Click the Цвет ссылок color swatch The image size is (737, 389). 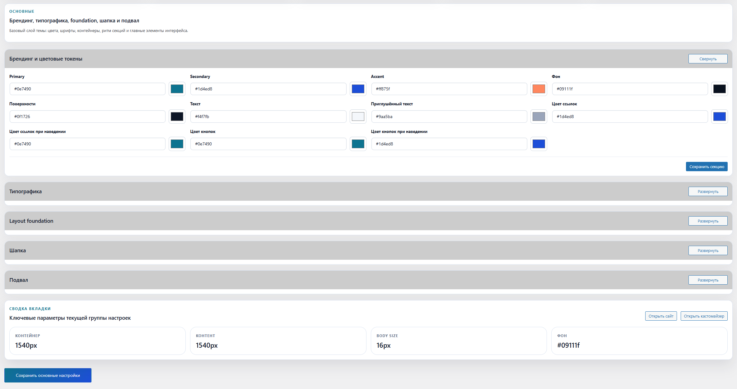click(719, 117)
